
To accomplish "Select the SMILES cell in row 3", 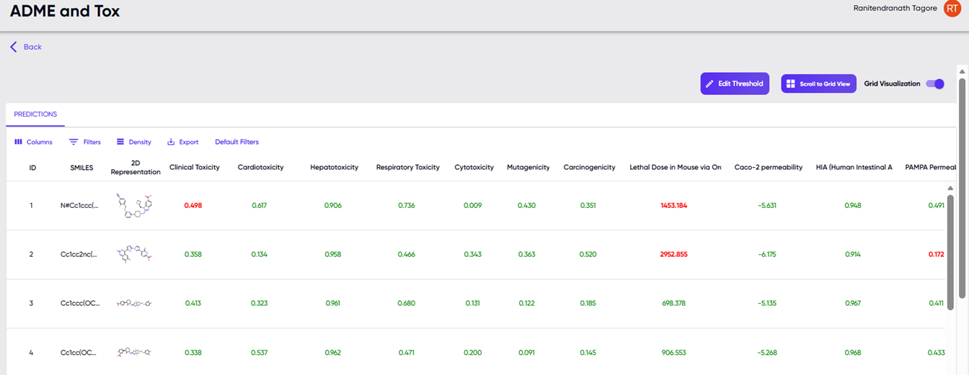I will point(79,304).
